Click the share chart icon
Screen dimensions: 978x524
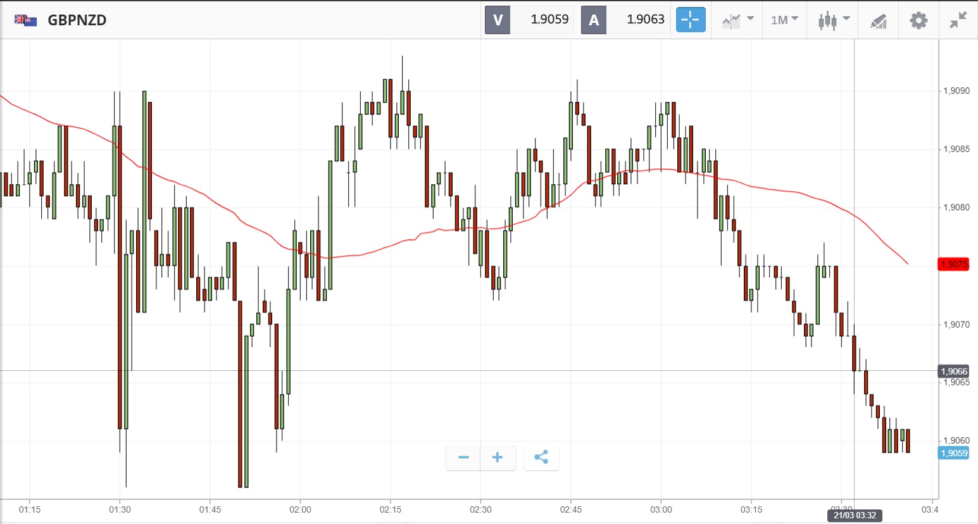click(541, 458)
